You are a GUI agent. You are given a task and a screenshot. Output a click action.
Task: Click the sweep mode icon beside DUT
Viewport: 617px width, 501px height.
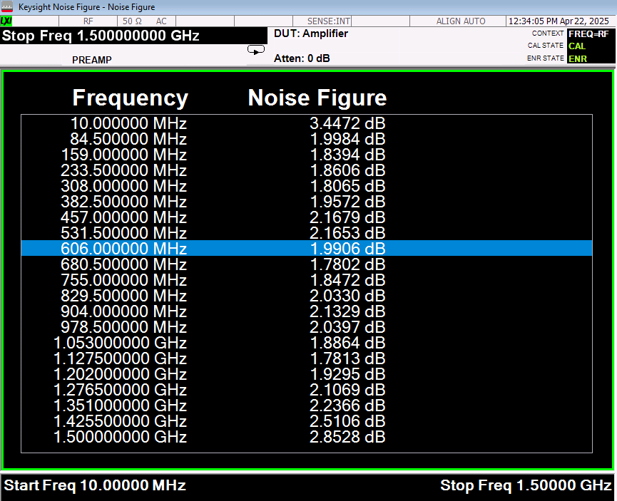[x=255, y=49]
